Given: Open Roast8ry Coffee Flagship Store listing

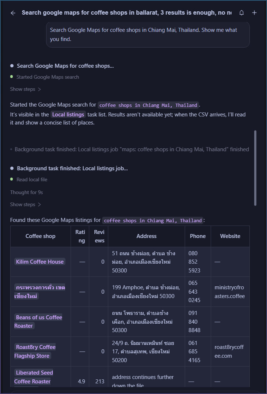Looking at the screenshot, I should point(35,351).
